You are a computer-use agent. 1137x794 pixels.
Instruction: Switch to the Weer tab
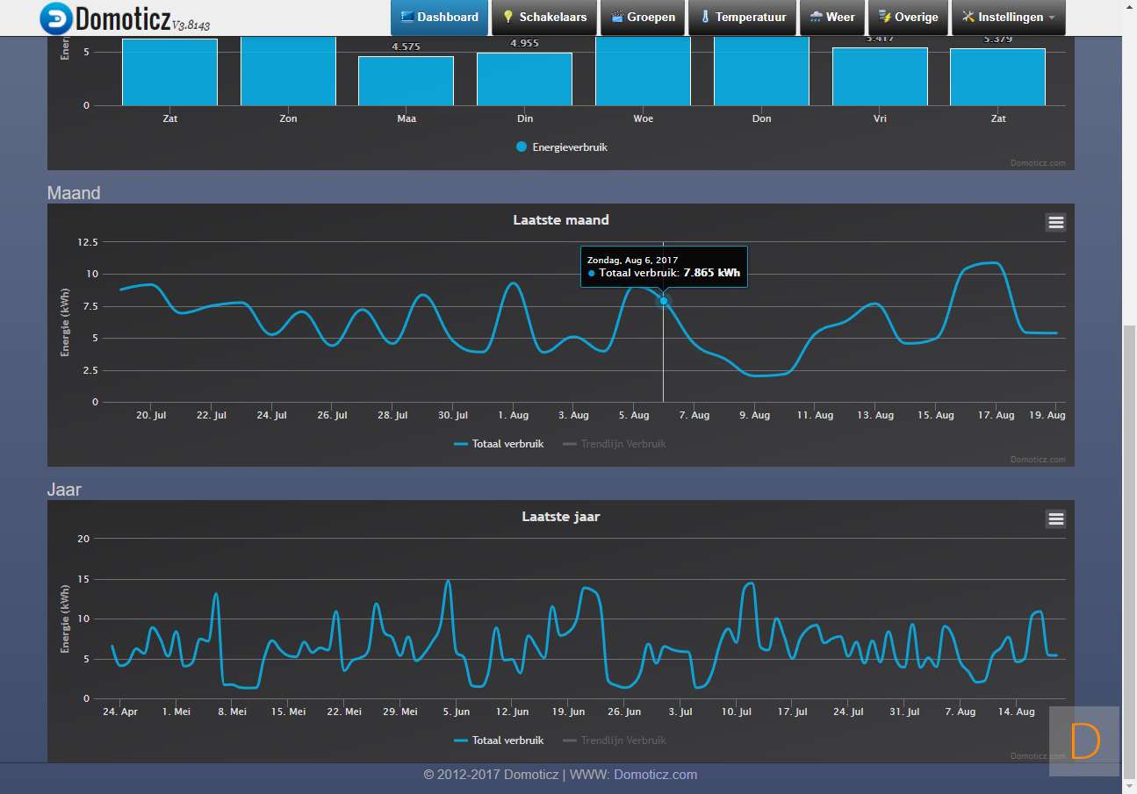pos(831,18)
